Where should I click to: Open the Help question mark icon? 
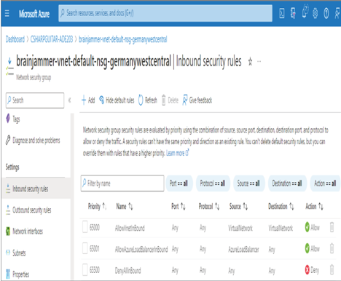(x=326, y=13)
